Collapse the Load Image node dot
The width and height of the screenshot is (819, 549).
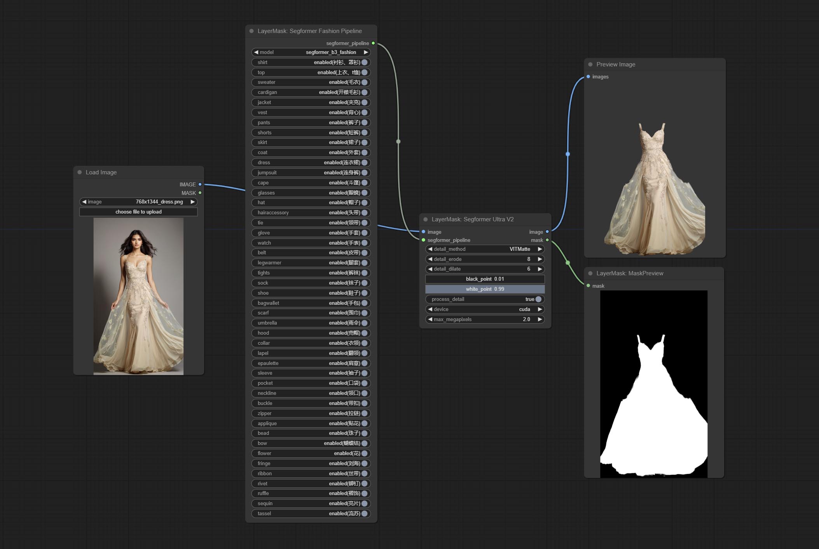[80, 172]
